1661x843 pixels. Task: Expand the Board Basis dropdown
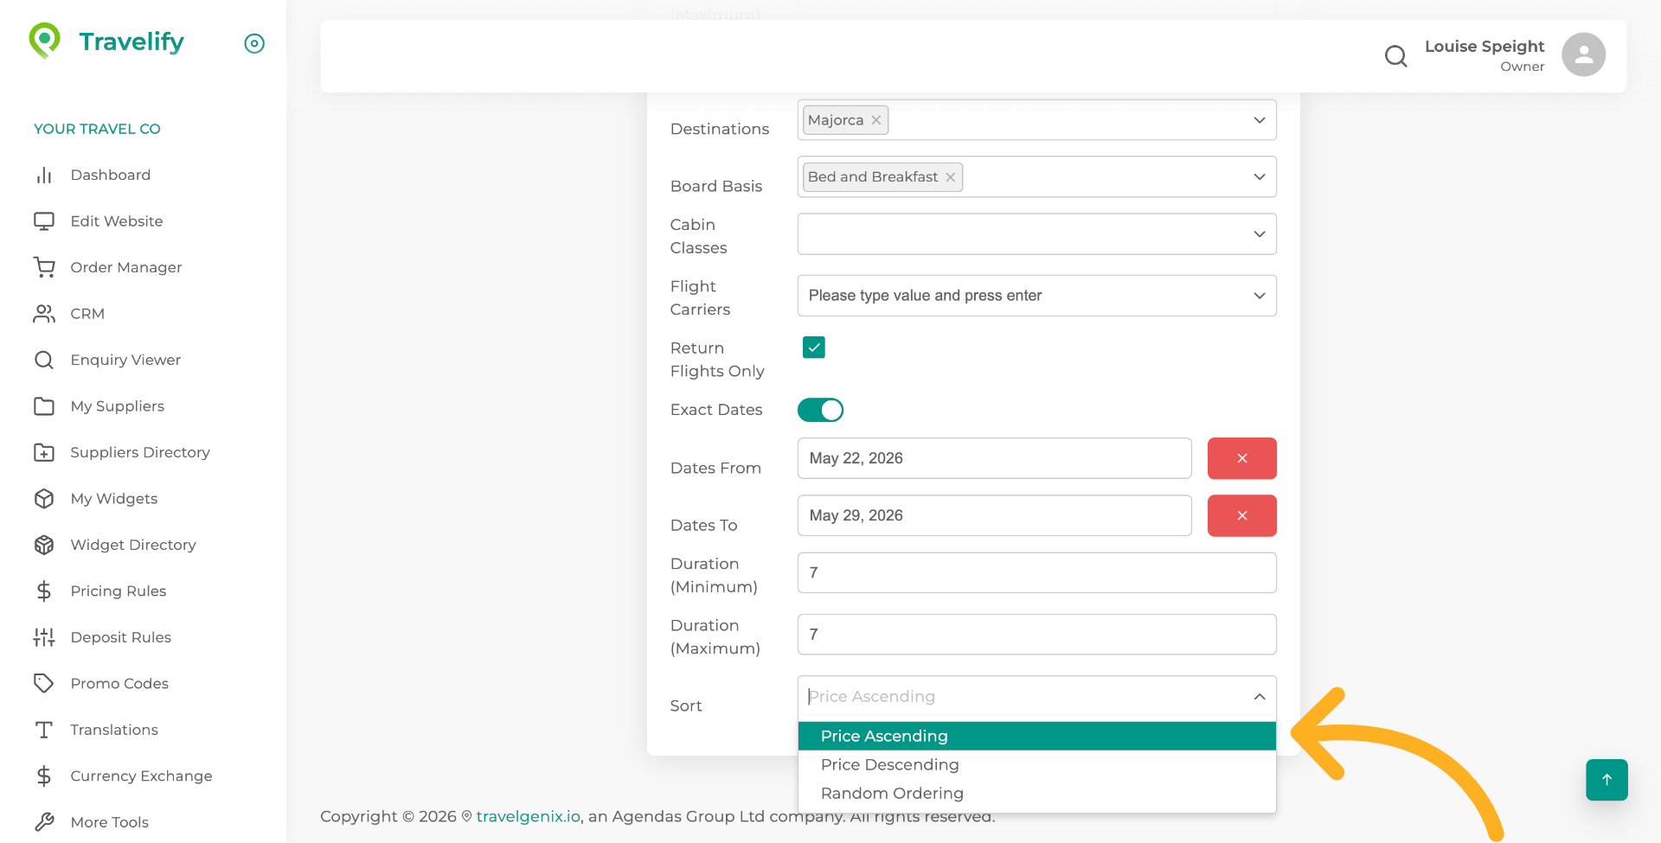[x=1260, y=176]
